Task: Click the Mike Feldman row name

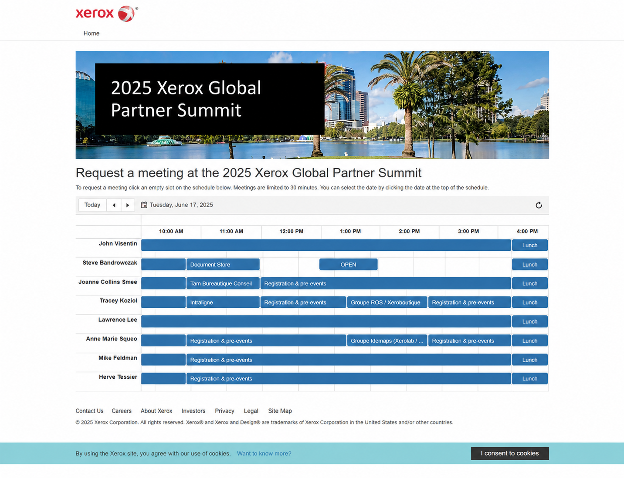Action: [118, 358]
